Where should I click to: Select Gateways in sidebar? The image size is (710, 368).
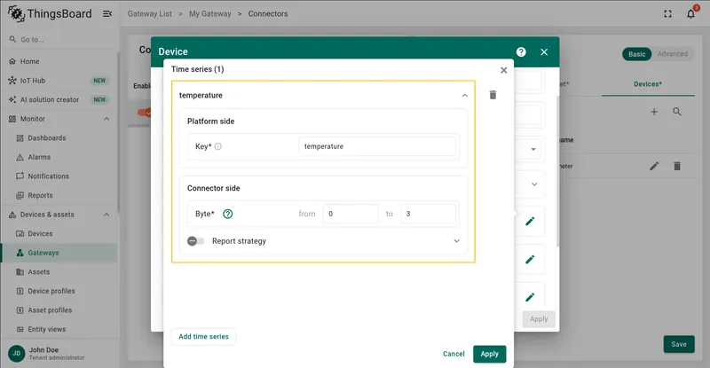(59, 253)
